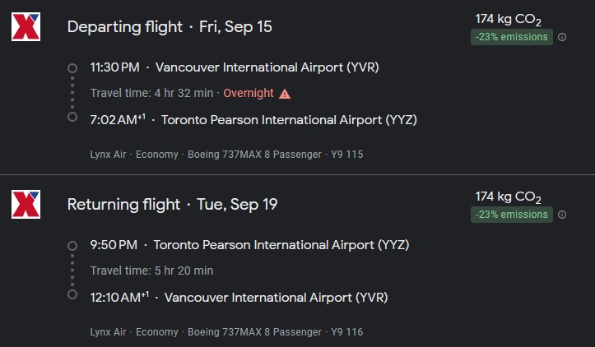Click the departing flight -23% emissions badge

click(511, 37)
